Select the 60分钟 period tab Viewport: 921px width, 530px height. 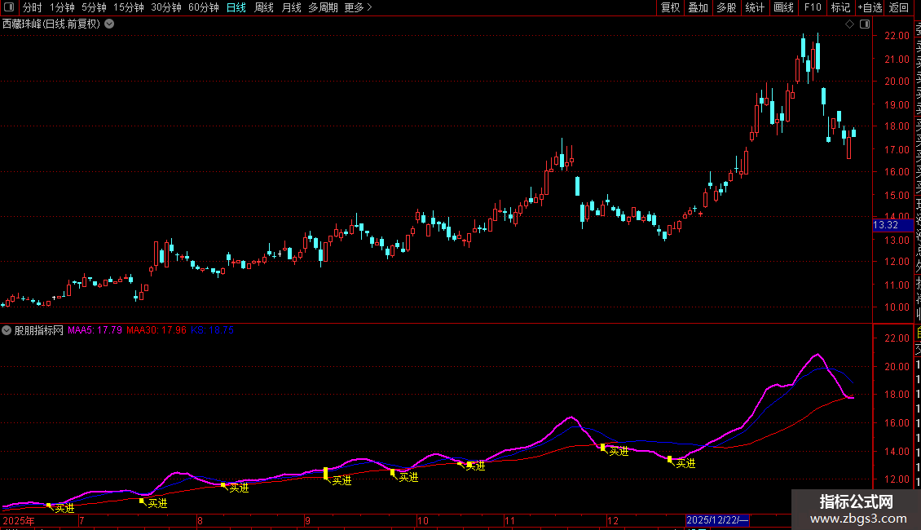tap(204, 7)
